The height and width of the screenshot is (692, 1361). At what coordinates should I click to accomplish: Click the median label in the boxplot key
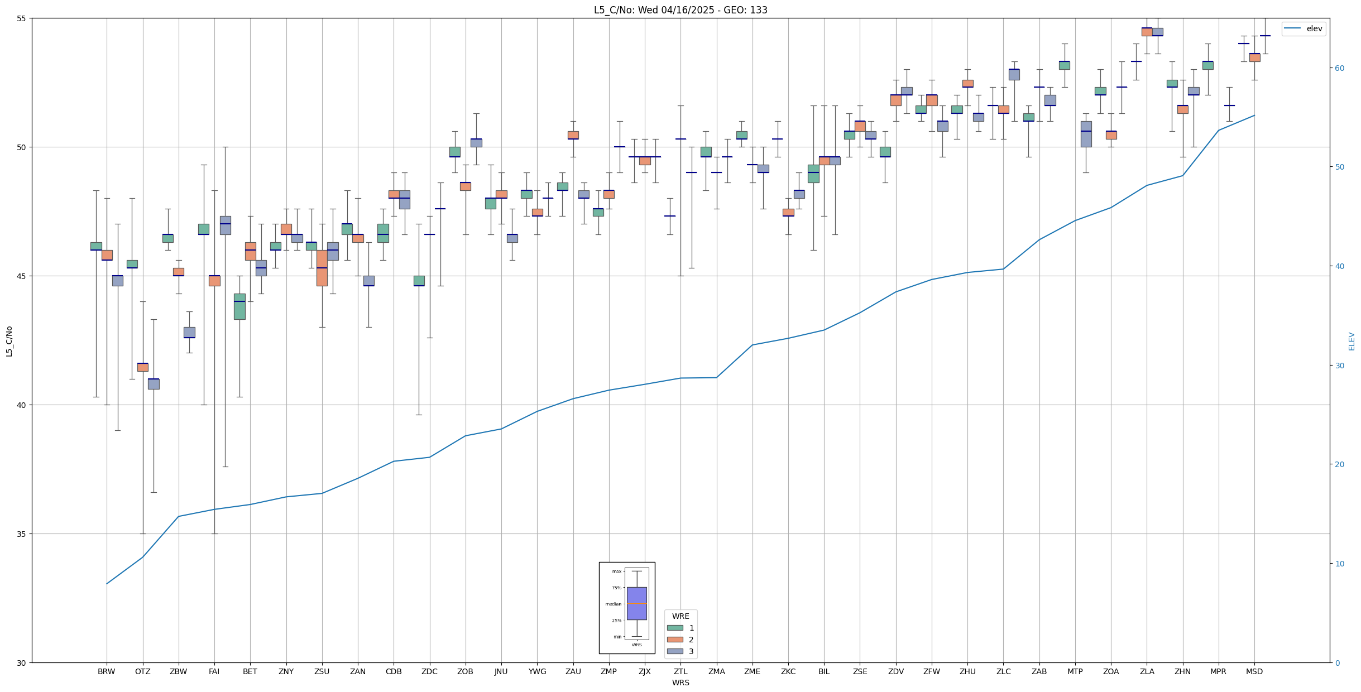613,604
